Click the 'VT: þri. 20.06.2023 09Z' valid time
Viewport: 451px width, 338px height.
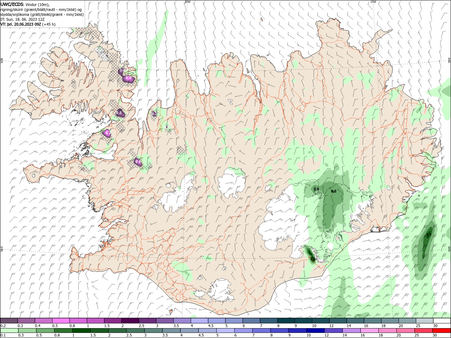pyautogui.click(x=21, y=24)
